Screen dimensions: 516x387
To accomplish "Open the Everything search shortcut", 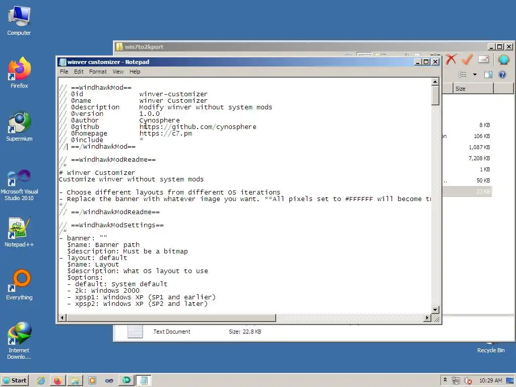I will tap(19, 285).
